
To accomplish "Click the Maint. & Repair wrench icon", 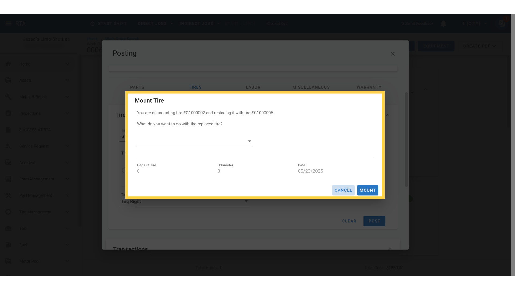I will pos(8,97).
